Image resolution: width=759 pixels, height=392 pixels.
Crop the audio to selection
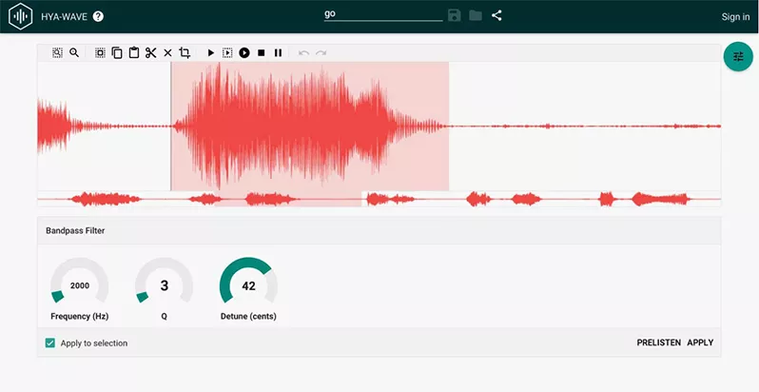pos(185,53)
